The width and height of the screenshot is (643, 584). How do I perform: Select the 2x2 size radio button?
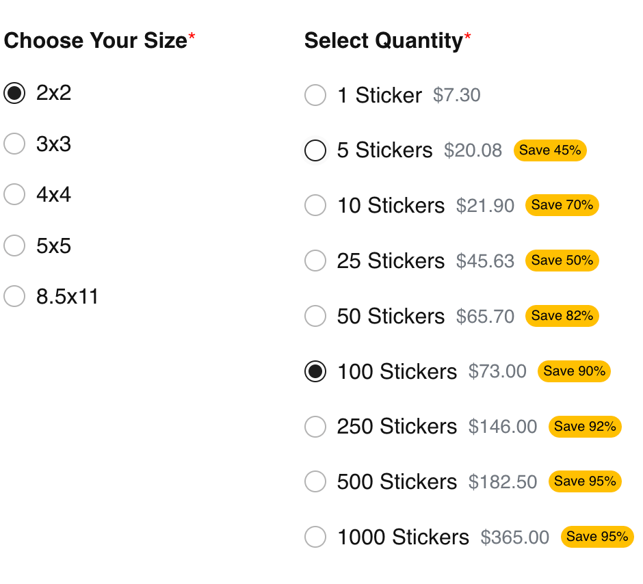[14, 93]
